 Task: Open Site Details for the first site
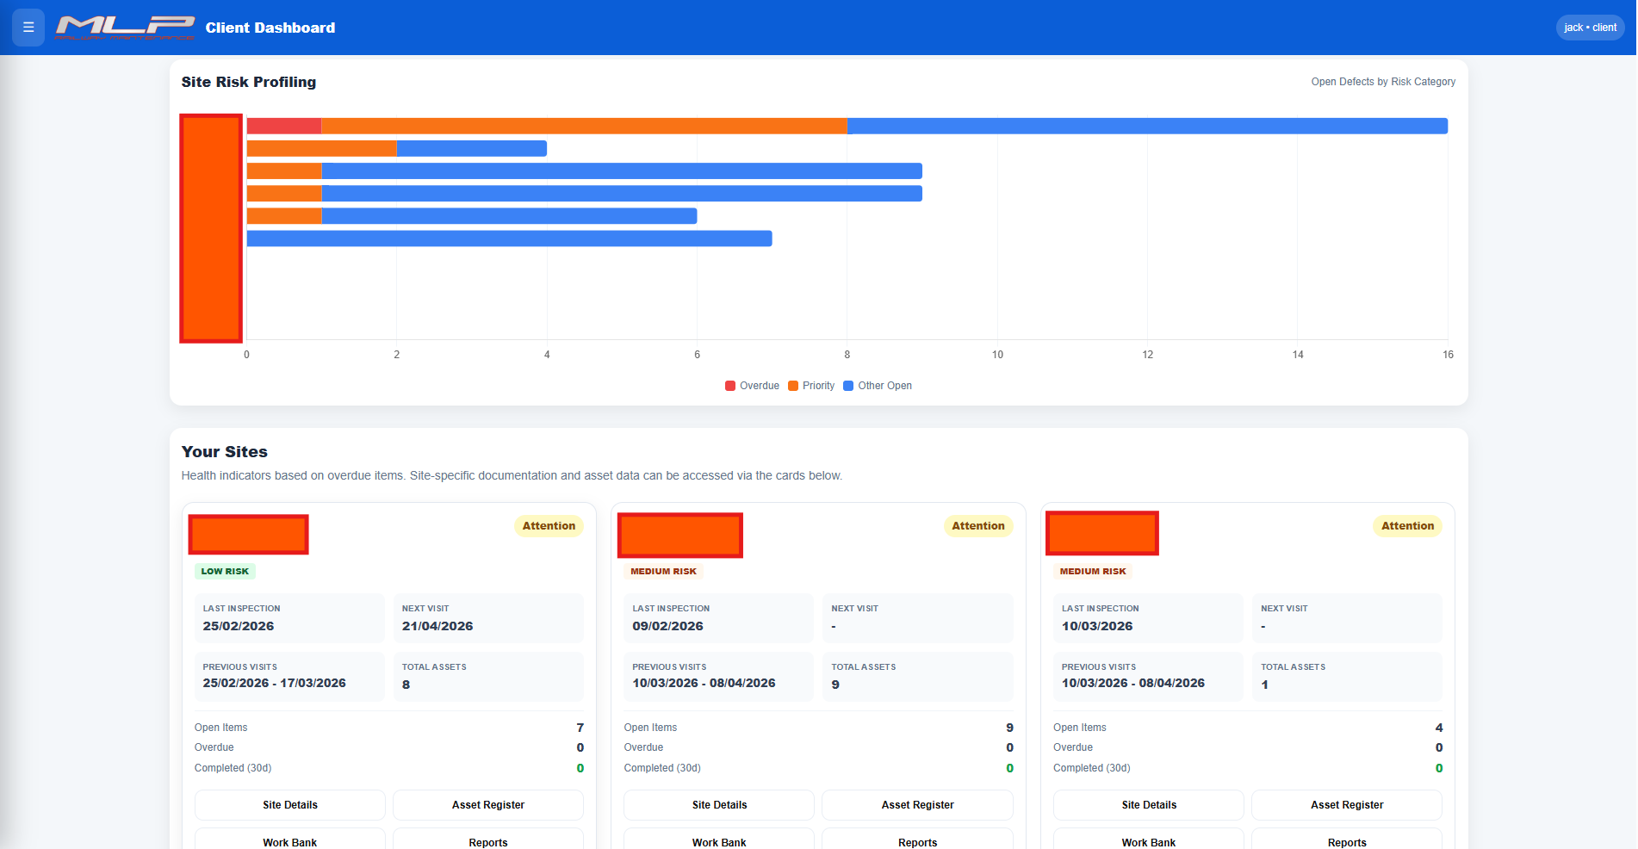[x=289, y=804]
